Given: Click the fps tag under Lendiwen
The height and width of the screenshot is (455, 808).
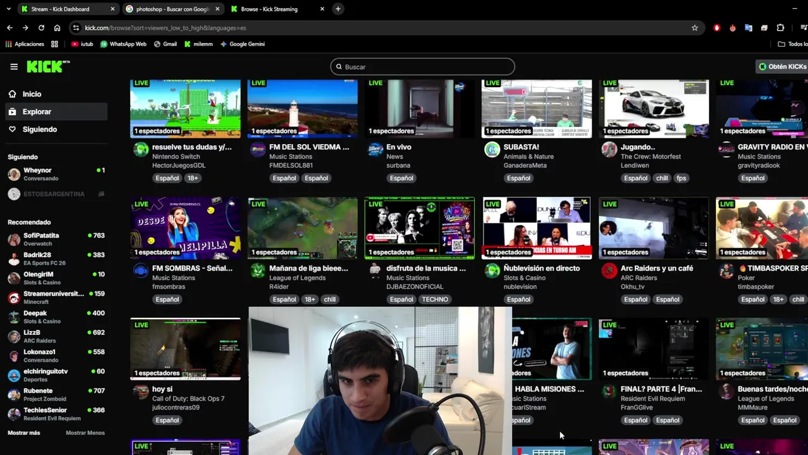Looking at the screenshot, I should pos(681,178).
